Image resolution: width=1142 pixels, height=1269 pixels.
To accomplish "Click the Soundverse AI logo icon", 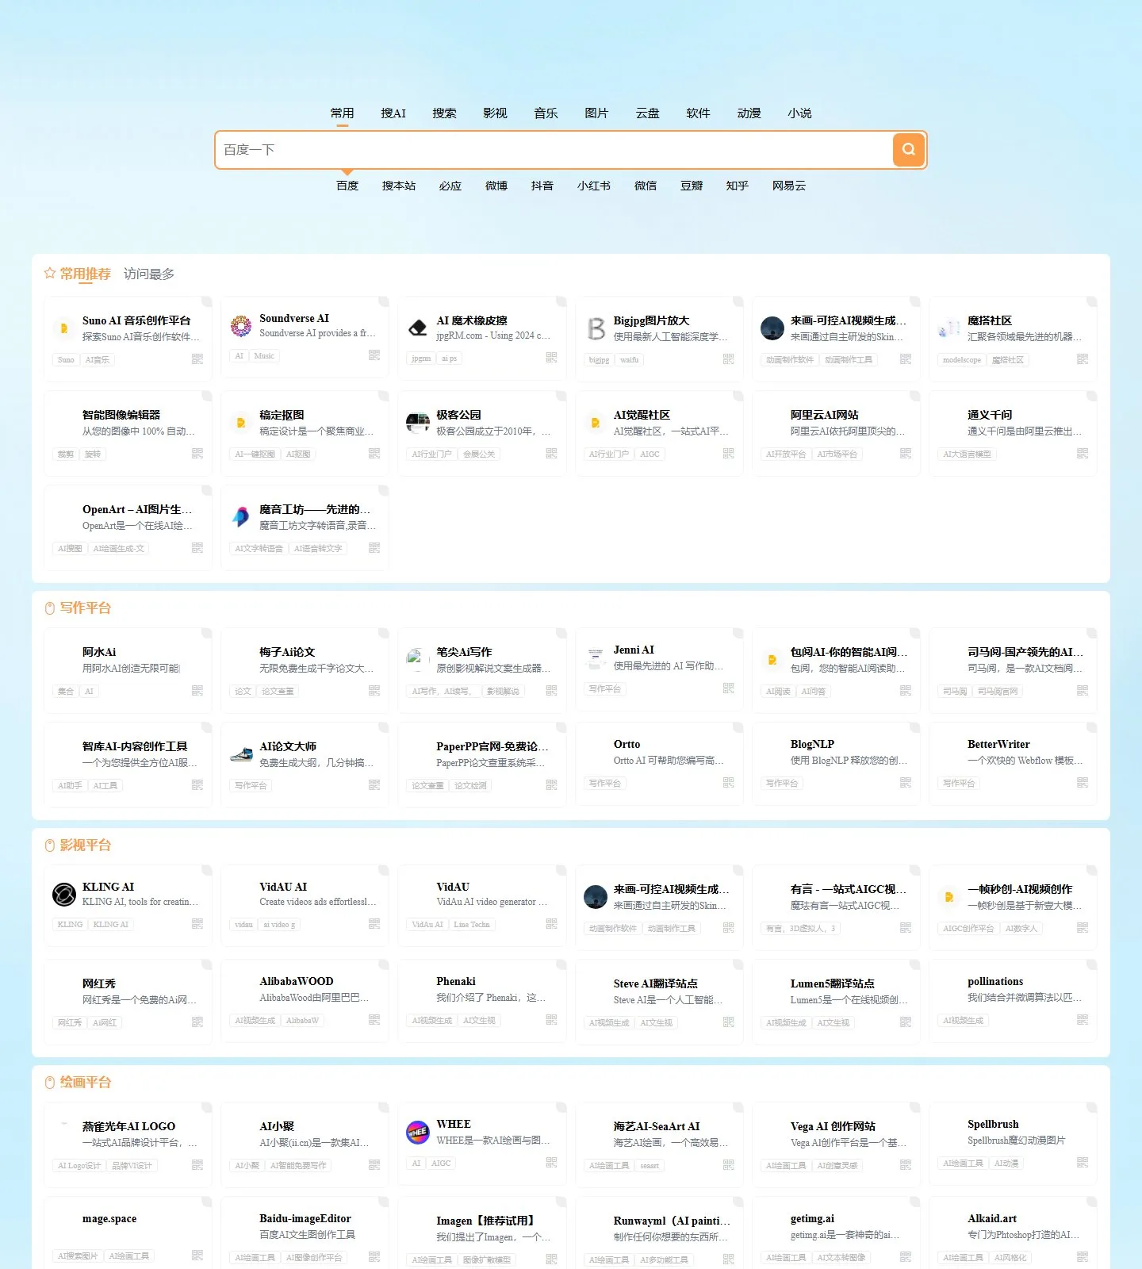I will (240, 326).
